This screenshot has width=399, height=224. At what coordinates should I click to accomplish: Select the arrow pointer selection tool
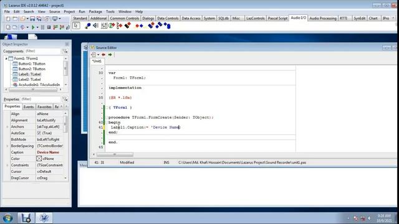tap(76, 26)
